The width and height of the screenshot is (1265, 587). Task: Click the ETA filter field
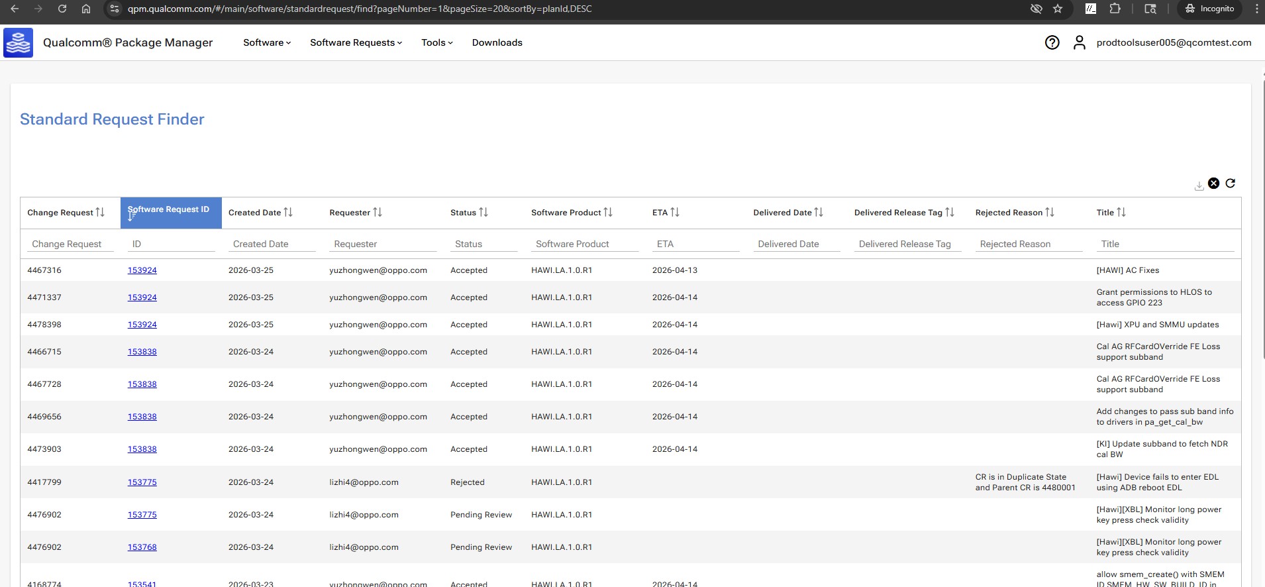click(696, 244)
